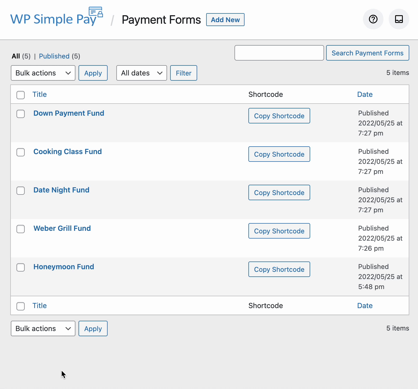This screenshot has width=418, height=389.
Task: Open the notifications inbox icon
Action: click(399, 19)
